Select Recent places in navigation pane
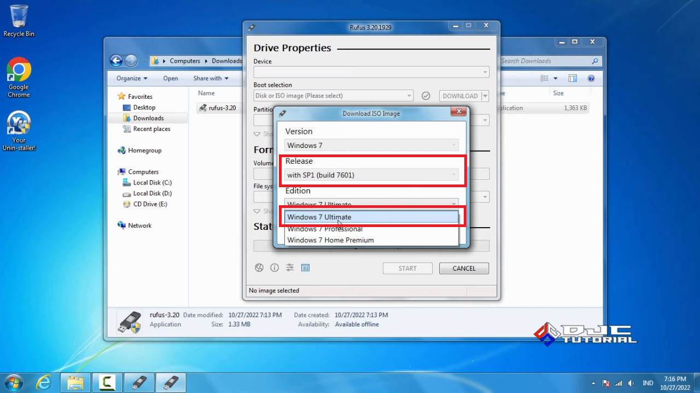Viewport: 700px width, 393px height. [151, 129]
